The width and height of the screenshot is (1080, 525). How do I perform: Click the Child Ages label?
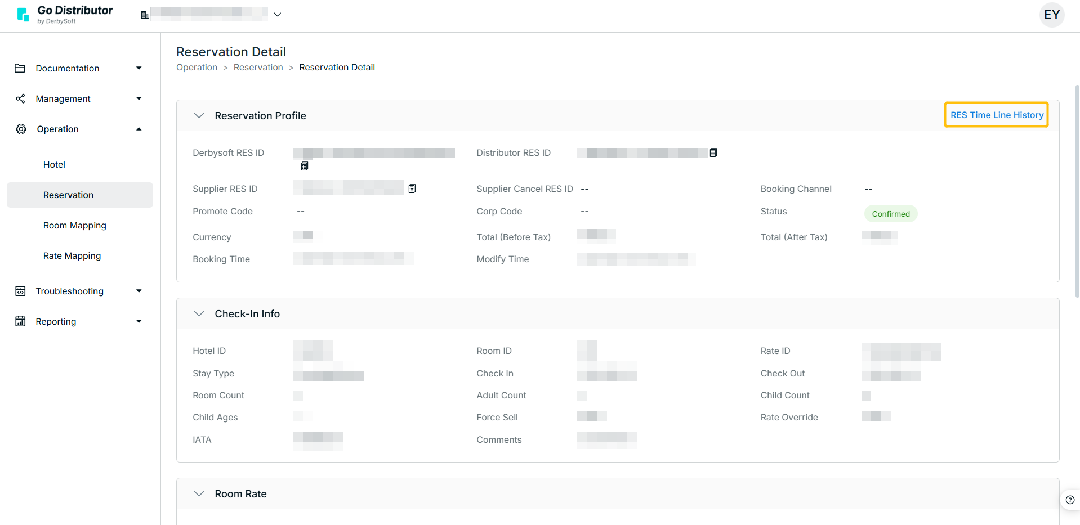(215, 417)
